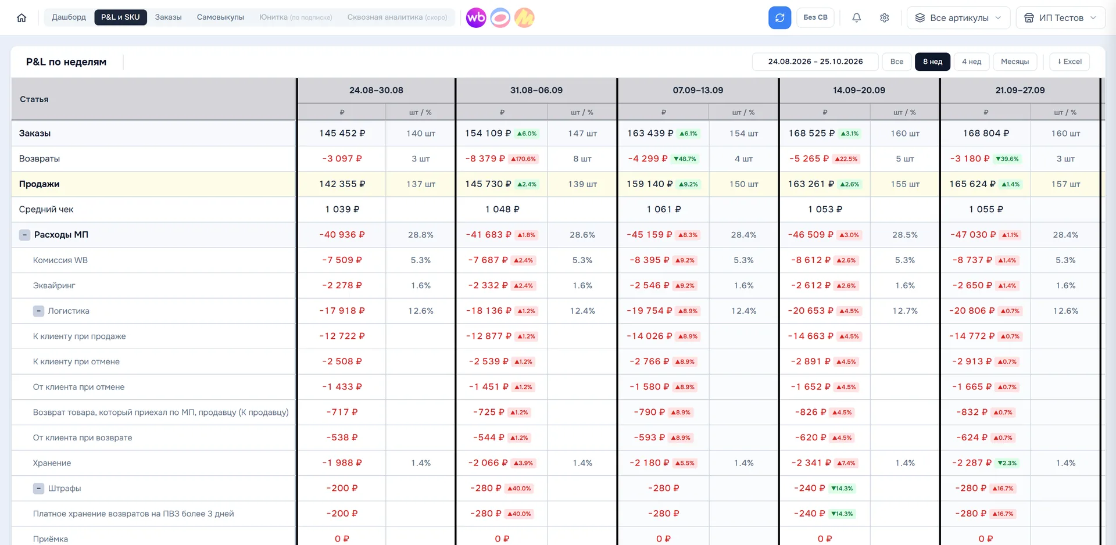The image size is (1116, 545).
Task: Click the 'Сквозная аналитика' tab
Action: (397, 17)
